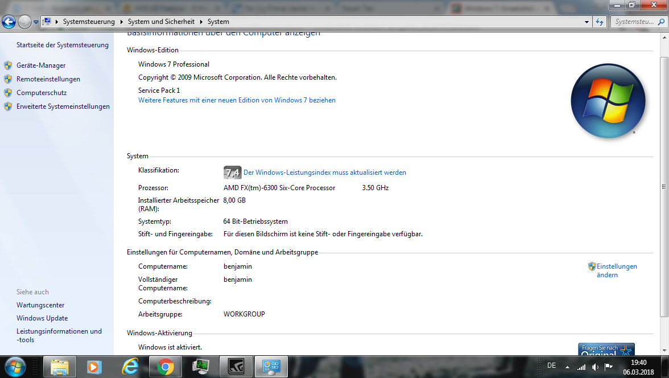The image size is (669, 378).
Task: Click the Control Panel icon in address bar
Action: point(47,22)
